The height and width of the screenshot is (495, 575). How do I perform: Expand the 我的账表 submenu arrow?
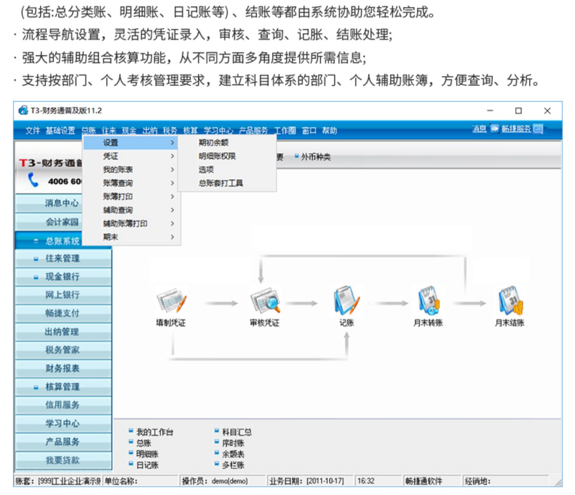172,169
